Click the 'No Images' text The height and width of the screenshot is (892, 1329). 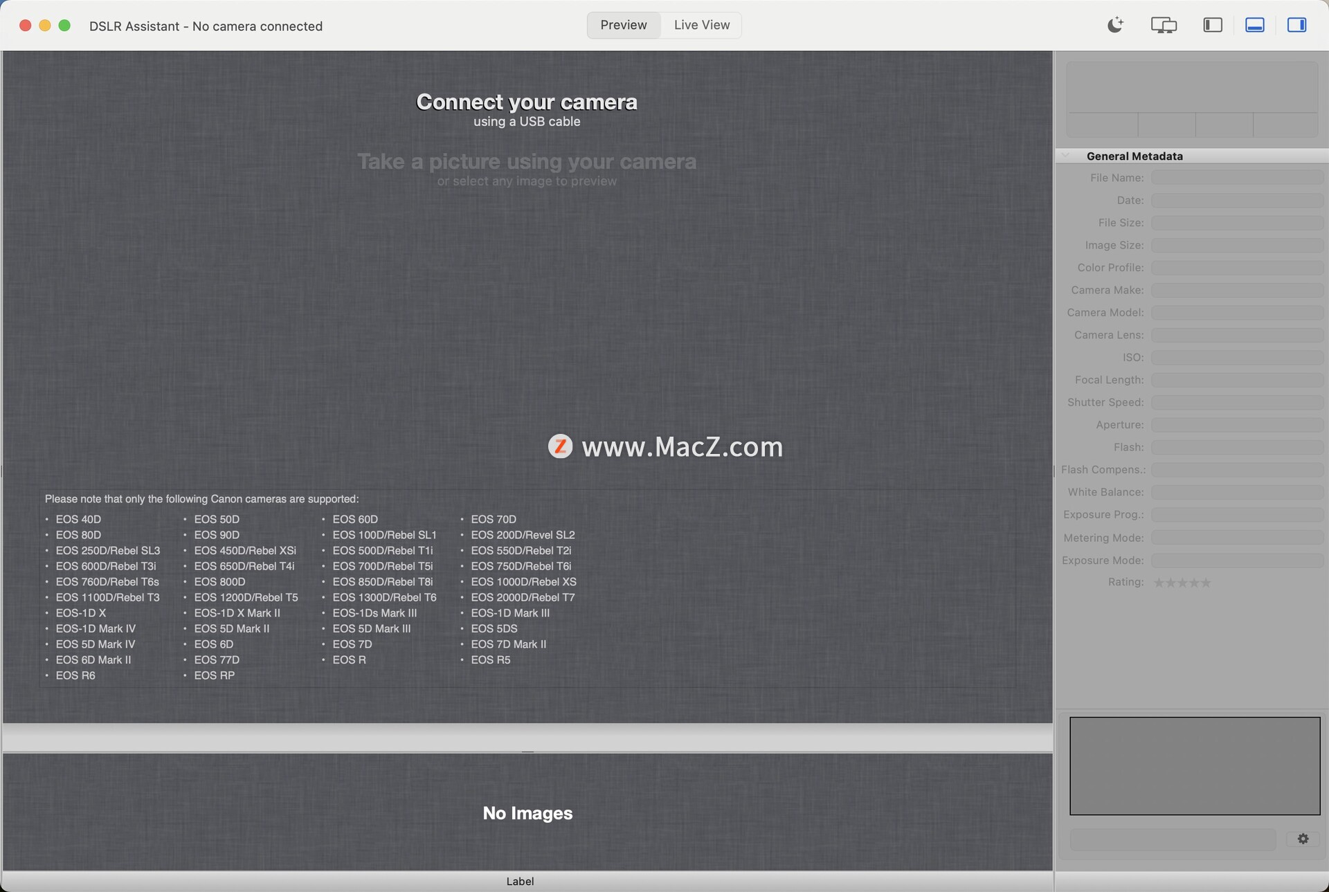tap(527, 813)
